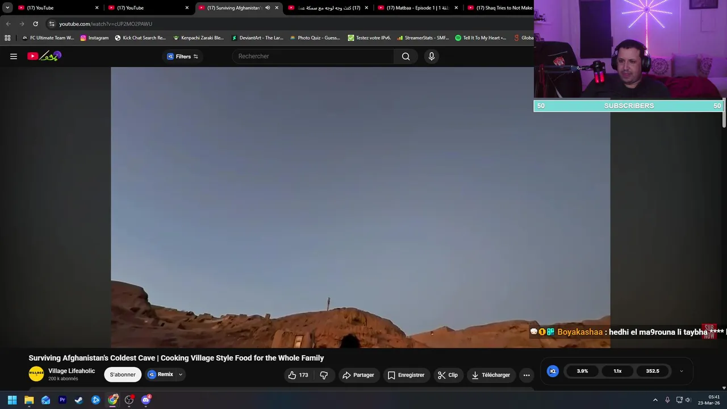Open Windows Start menu
Viewport: 727px width, 409px height.
12,400
